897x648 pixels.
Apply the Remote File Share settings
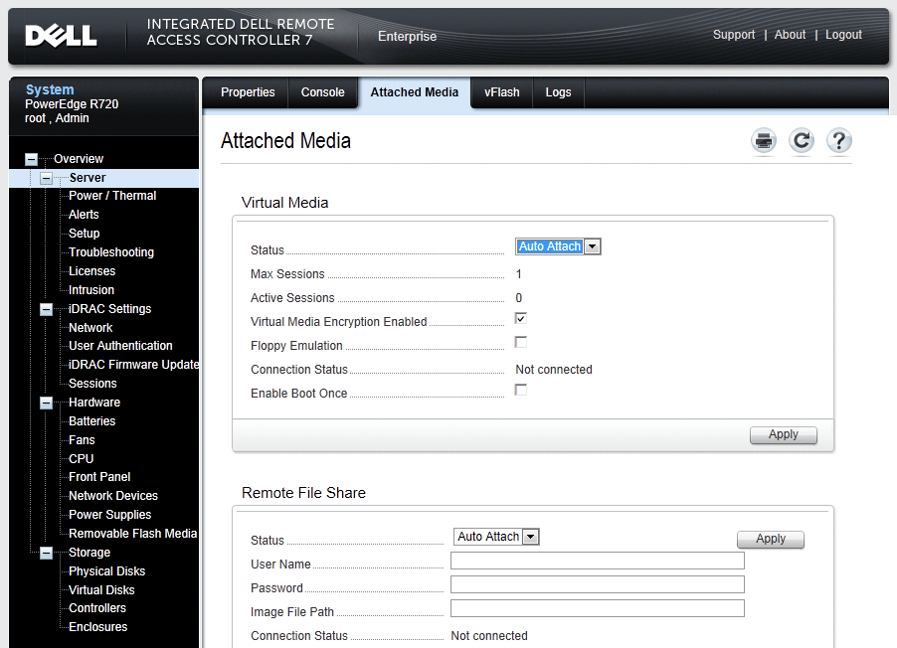[x=771, y=539]
